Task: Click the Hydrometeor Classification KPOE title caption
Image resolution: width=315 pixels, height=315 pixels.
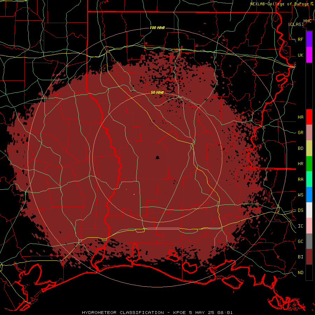Action: (x=157, y=313)
